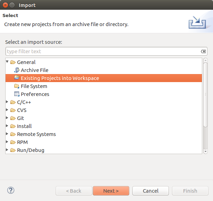Expand the Run/Debug category
Viewport: 213px width, 201px height.
[x=7, y=150]
